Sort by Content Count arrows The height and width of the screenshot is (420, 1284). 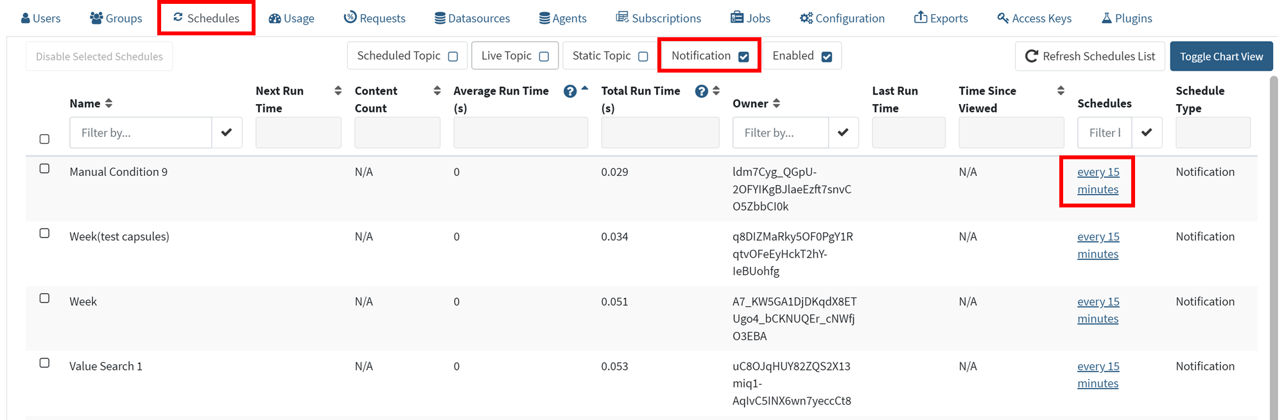click(437, 91)
